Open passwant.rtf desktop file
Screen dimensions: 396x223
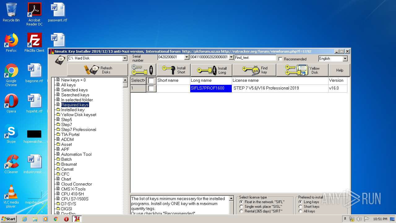[x=58, y=12]
